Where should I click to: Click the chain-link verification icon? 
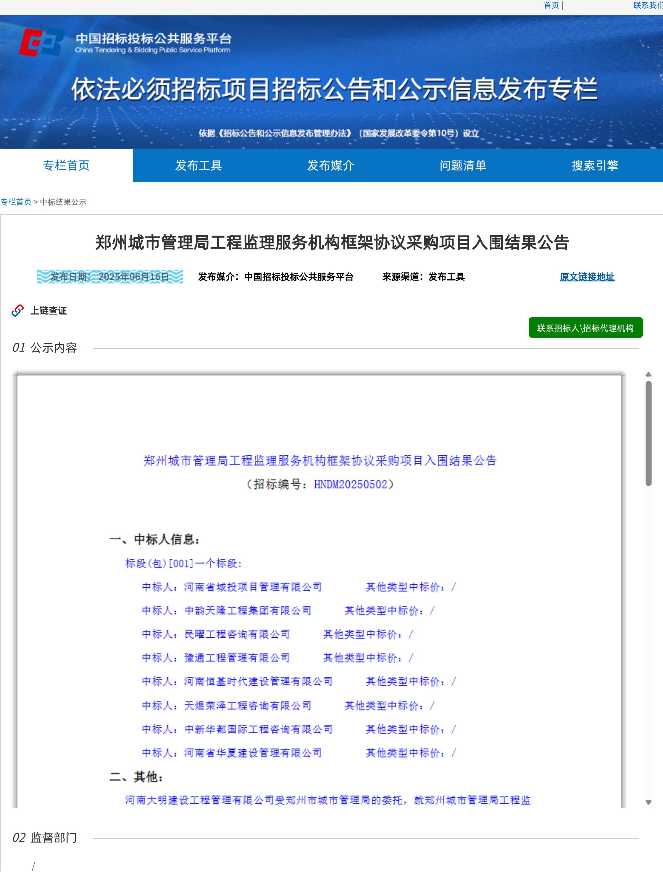[17, 311]
